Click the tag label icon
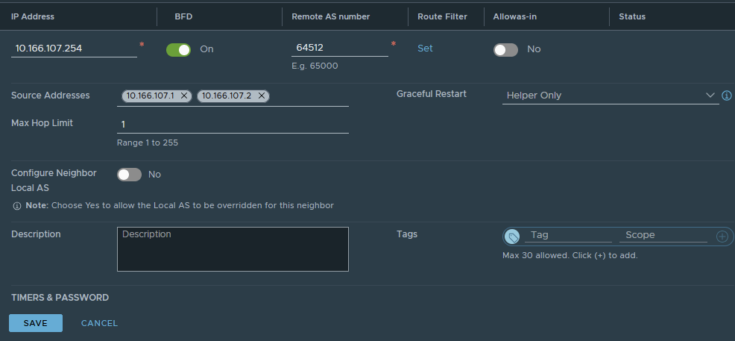Image resolution: width=735 pixels, height=341 pixels. coord(512,237)
